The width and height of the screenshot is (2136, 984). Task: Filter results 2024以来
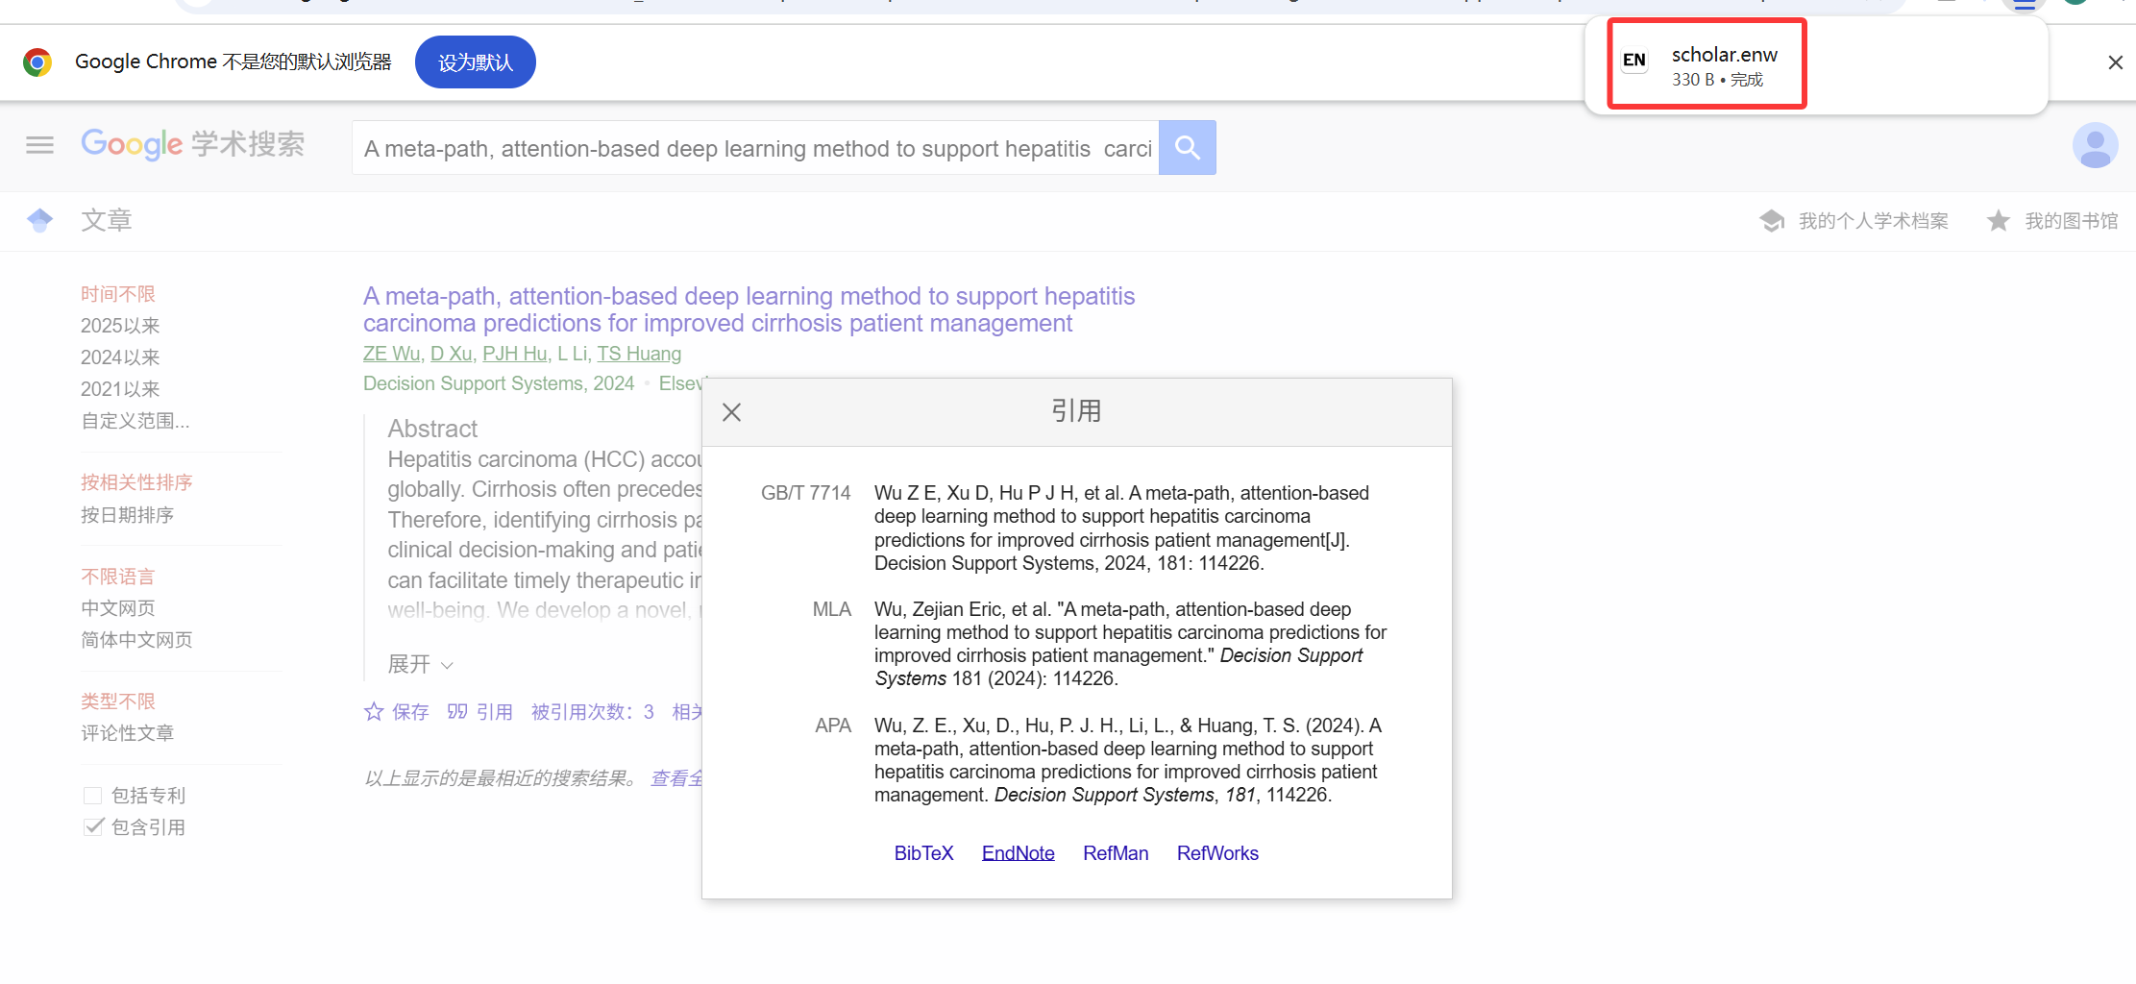120,357
